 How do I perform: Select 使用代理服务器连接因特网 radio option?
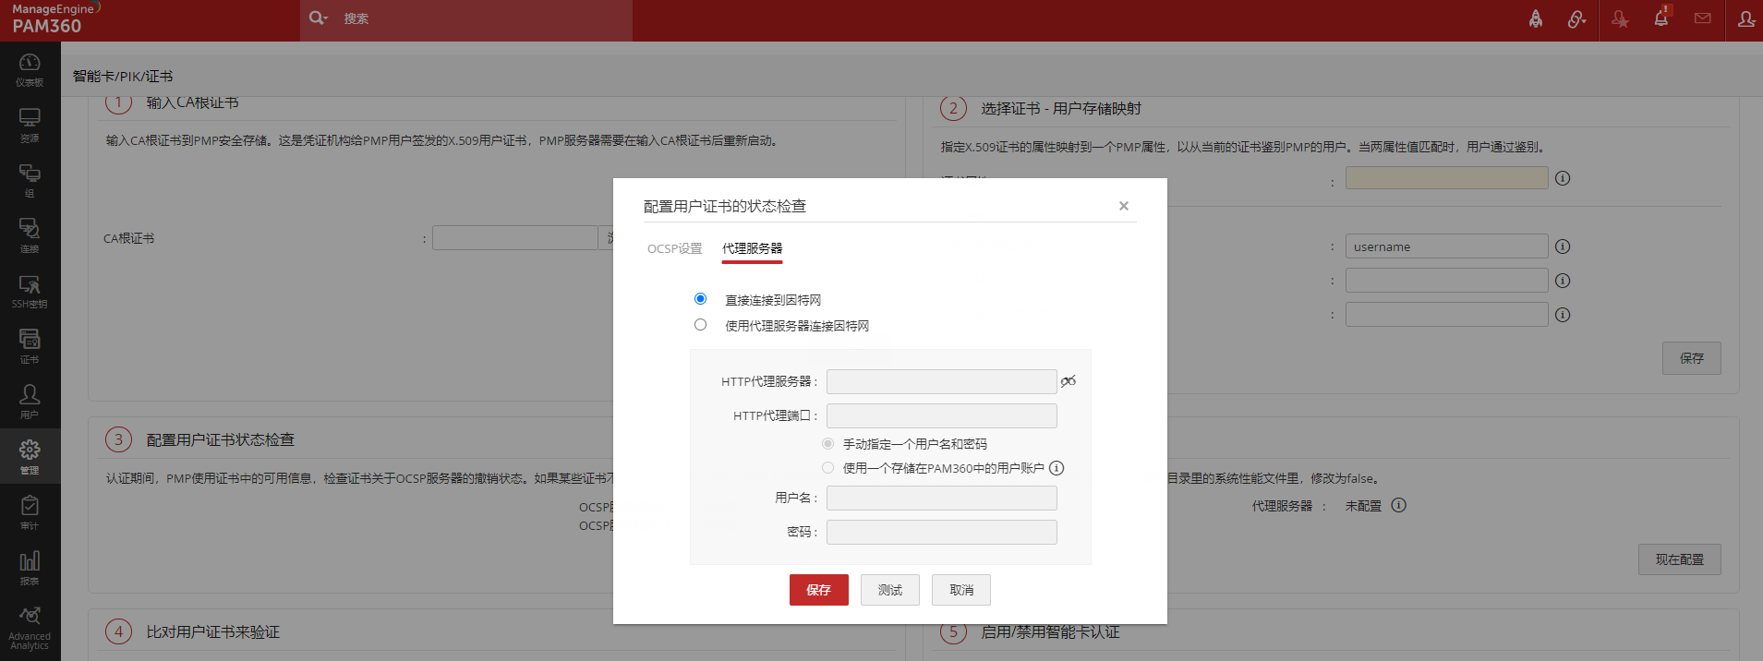pos(700,325)
